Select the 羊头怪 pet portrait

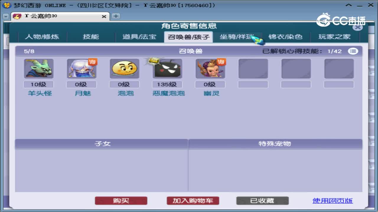pos(39,69)
